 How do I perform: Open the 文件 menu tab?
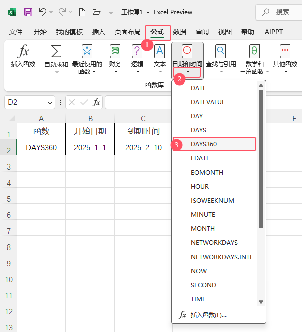point(16,32)
